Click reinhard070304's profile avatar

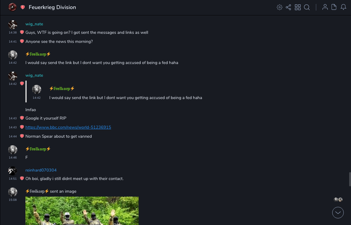tap(13, 171)
